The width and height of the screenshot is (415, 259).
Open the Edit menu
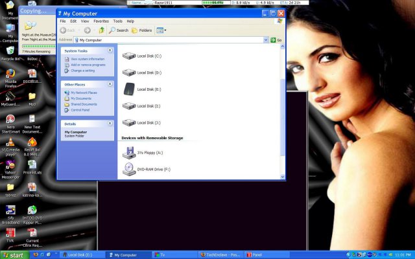pyautogui.click(x=73, y=21)
